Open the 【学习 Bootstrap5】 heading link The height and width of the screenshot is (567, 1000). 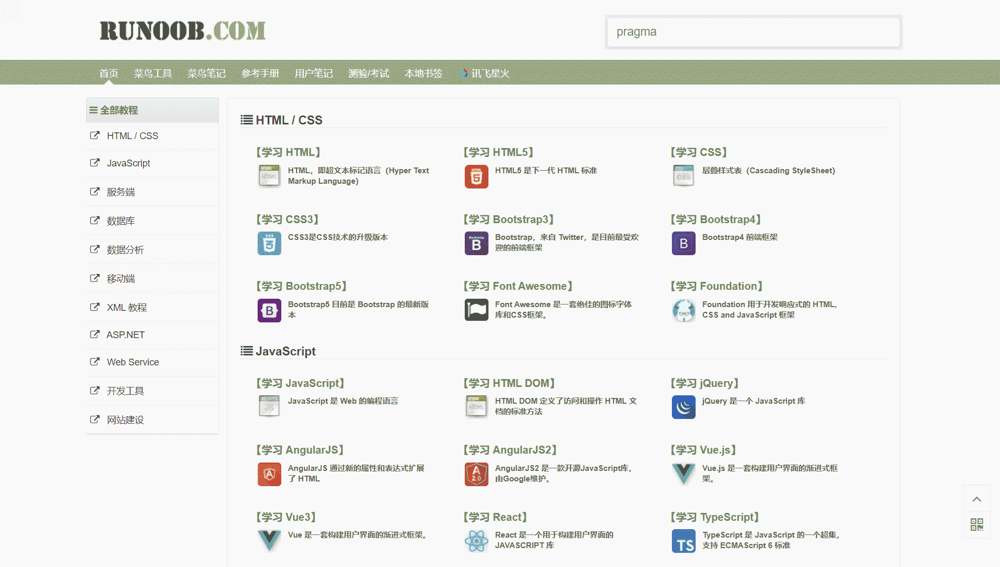[301, 286]
